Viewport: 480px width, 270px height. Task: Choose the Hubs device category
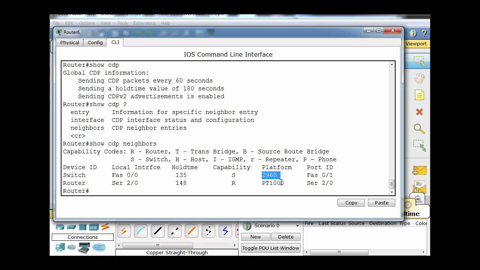(82, 227)
